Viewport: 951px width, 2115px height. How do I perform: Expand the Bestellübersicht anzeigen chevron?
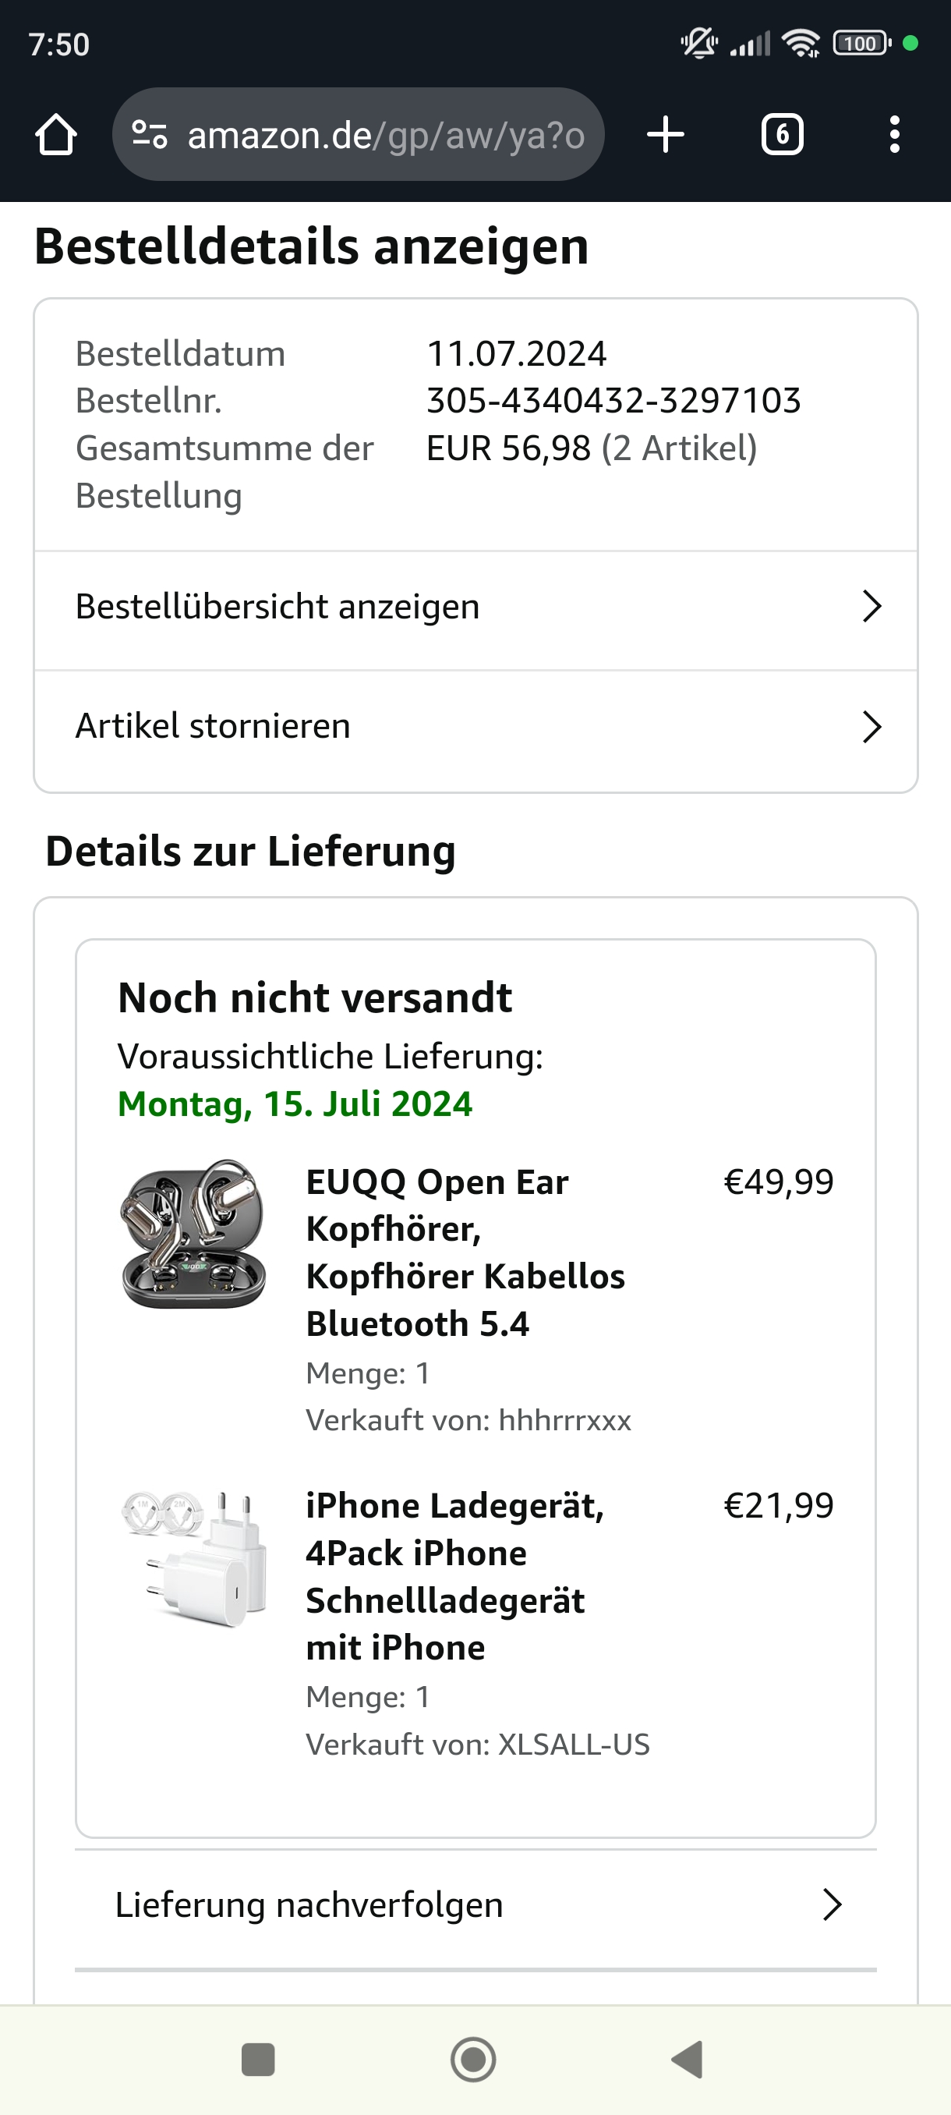coord(871,607)
